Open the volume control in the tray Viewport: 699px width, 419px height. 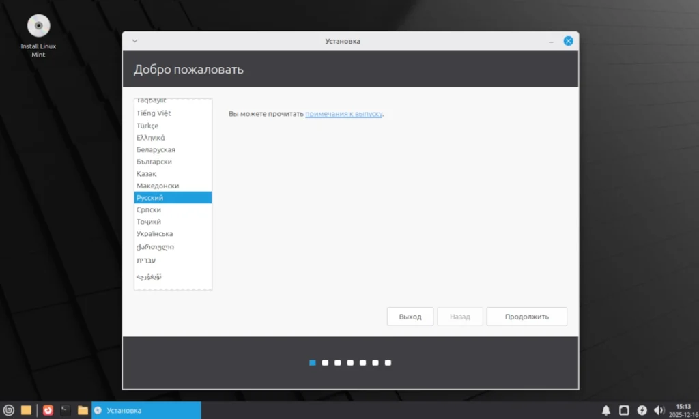click(659, 410)
